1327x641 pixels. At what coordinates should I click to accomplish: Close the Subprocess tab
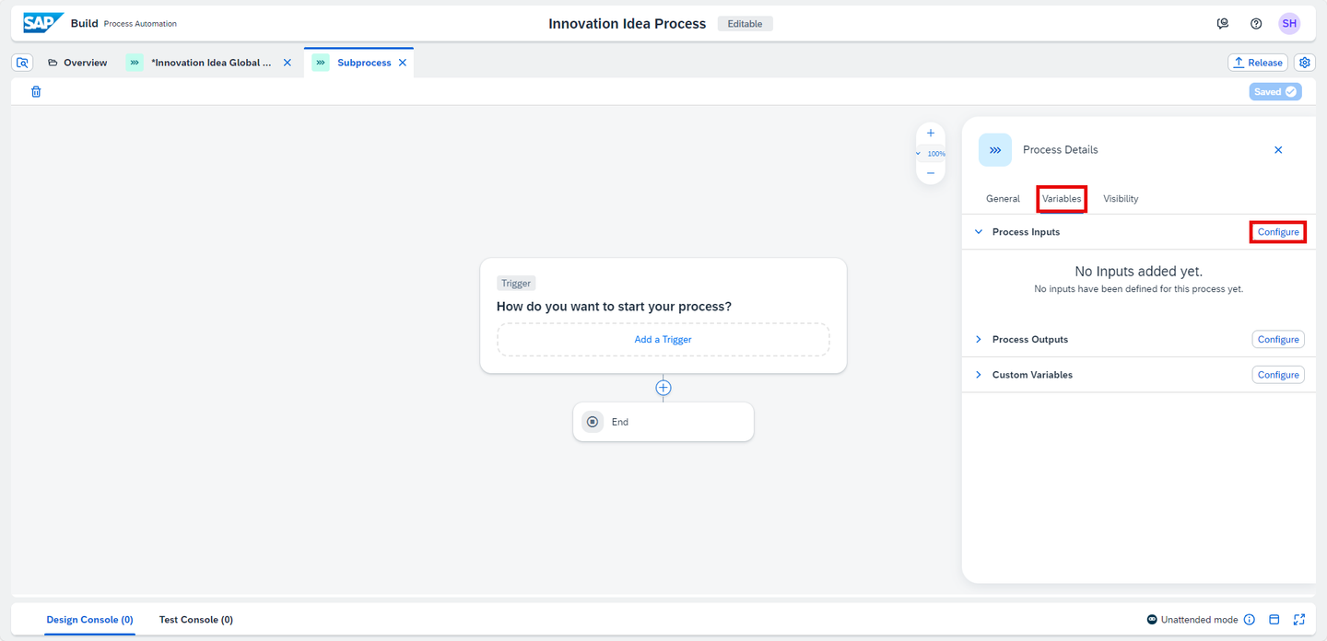coord(403,63)
